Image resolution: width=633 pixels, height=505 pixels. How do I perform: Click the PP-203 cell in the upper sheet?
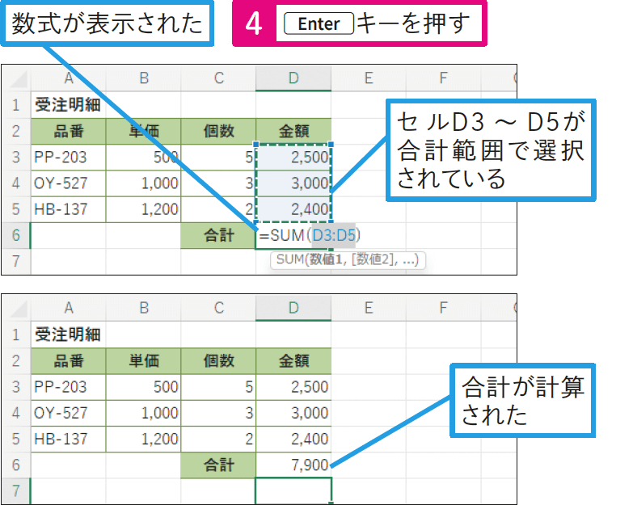69,158
